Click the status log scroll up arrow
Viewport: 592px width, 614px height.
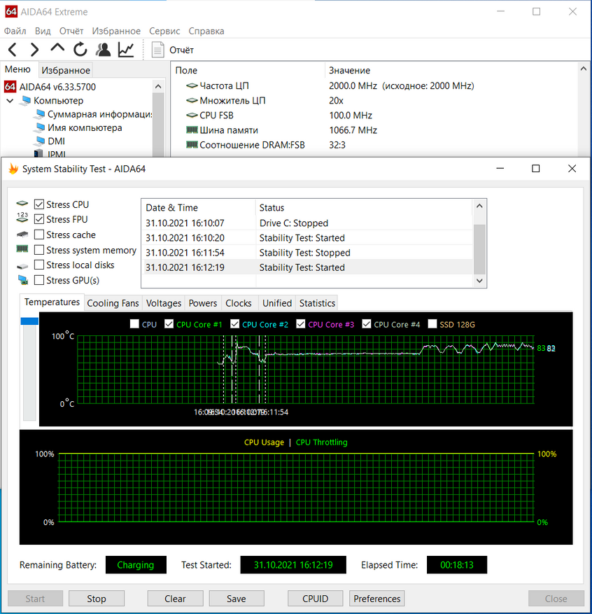(480, 206)
